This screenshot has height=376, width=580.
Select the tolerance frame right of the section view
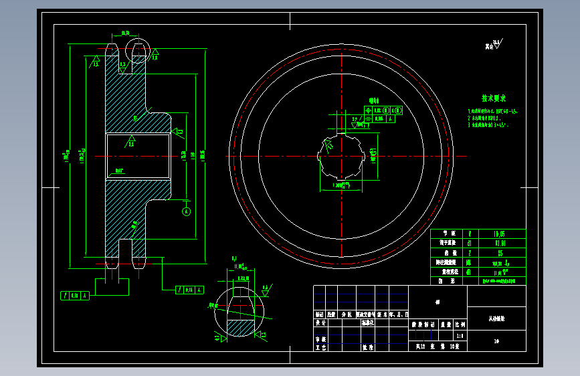189,290
